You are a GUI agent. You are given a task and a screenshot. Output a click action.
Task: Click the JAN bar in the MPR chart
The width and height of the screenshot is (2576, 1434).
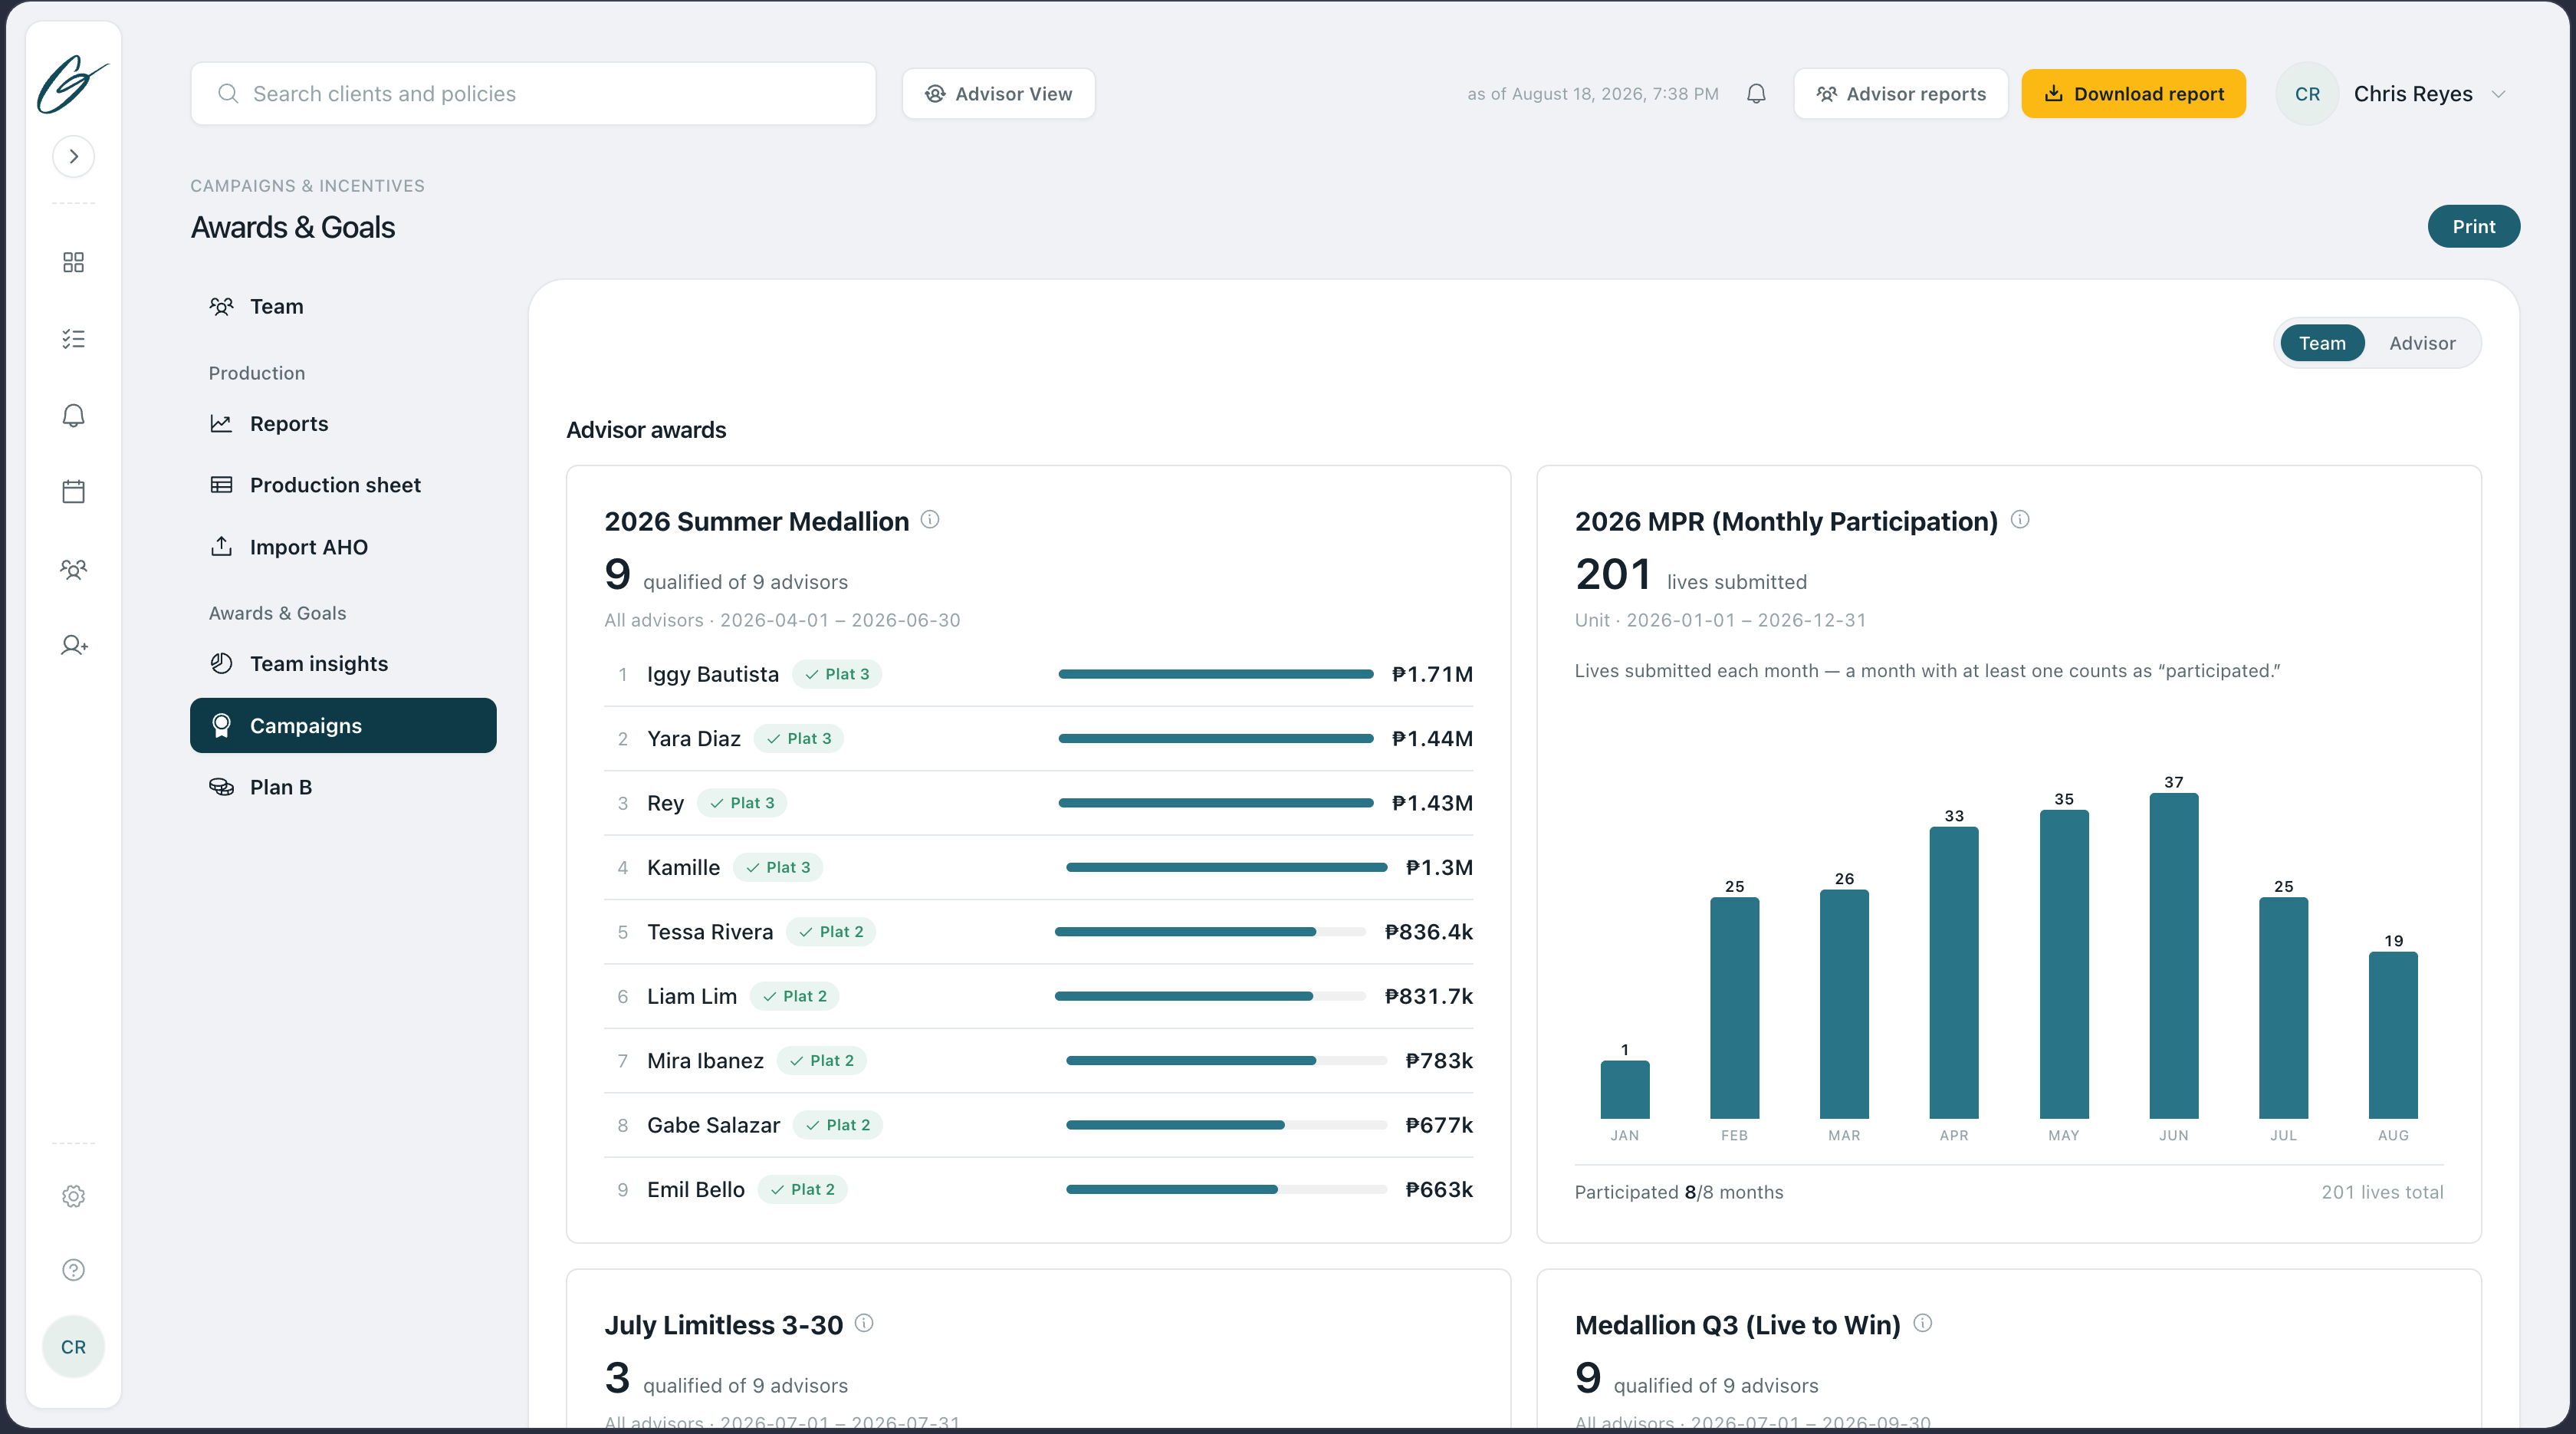1625,1089
